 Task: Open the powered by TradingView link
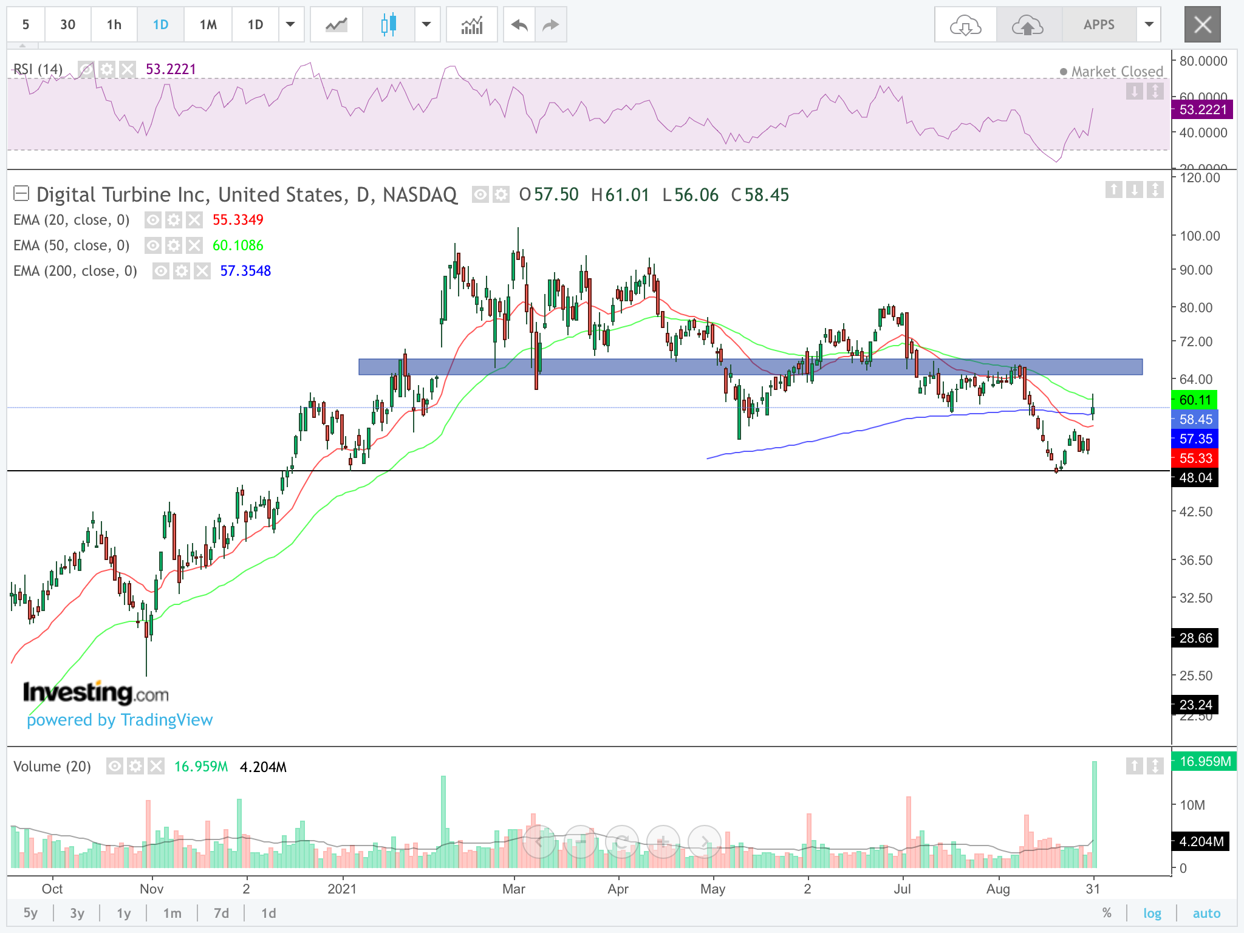tap(120, 720)
